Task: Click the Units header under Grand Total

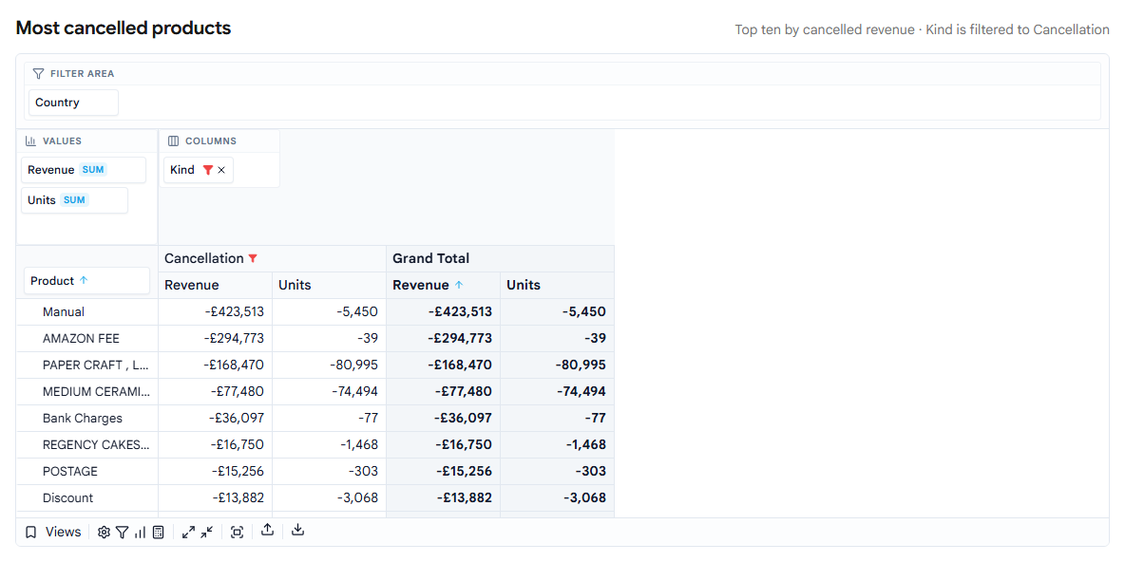Action: 558,286
